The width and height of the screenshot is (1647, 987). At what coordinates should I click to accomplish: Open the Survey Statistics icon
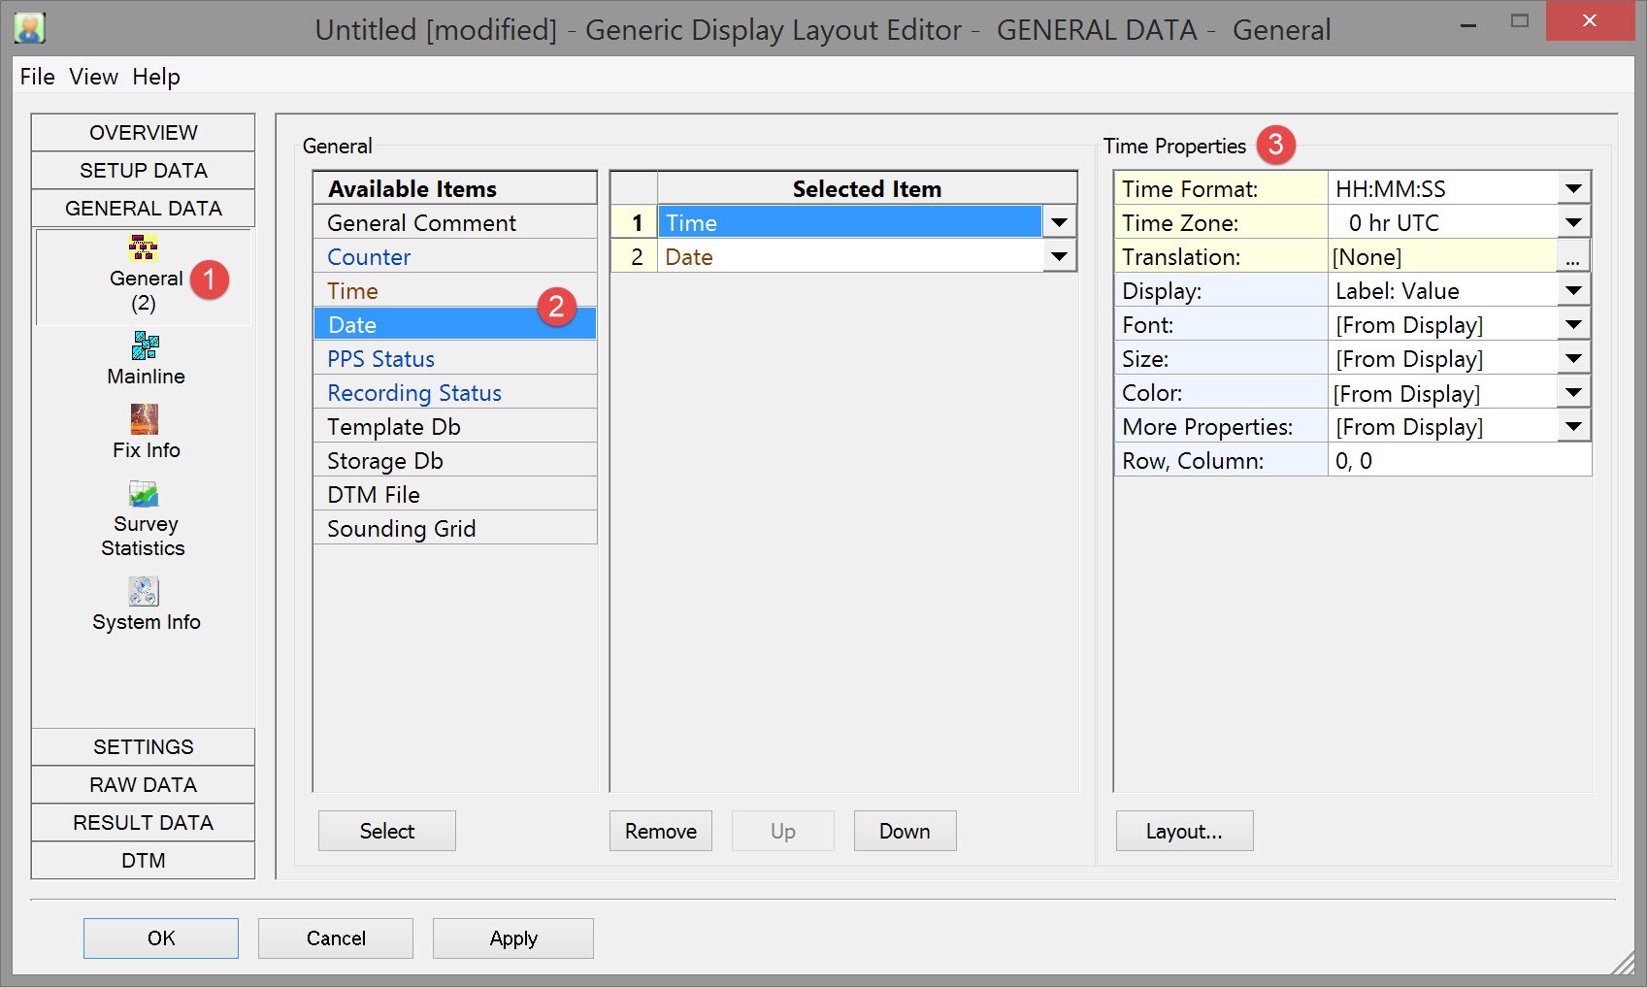coord(144,495)
